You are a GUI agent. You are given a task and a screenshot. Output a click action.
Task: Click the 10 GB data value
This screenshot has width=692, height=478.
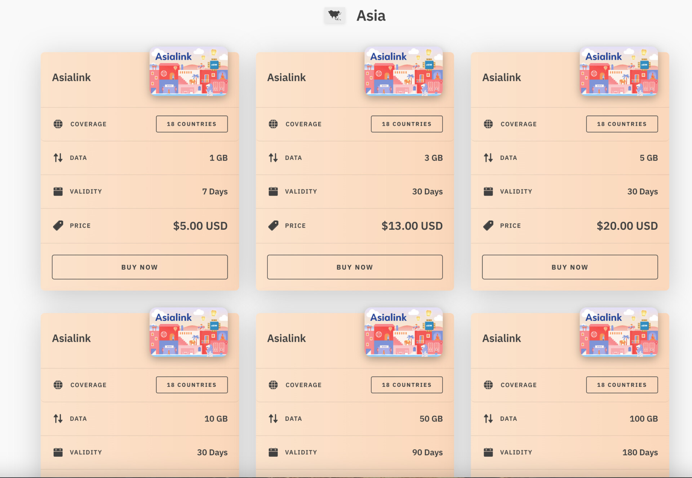tap(216, 419)
